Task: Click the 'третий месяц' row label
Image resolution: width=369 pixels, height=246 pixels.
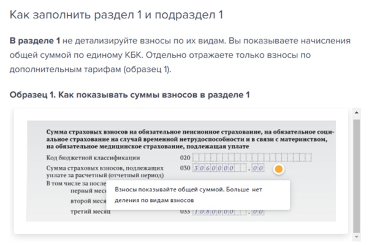Action: (90, 212)
